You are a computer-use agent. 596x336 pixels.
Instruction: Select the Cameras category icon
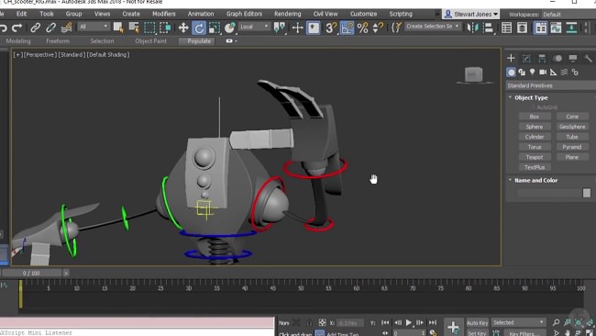tap(543, 72)
